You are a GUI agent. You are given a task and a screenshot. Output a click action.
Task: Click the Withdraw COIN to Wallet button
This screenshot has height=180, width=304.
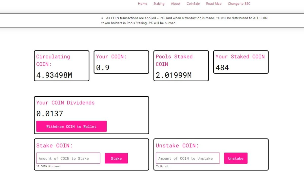click(x=71, y=126)
